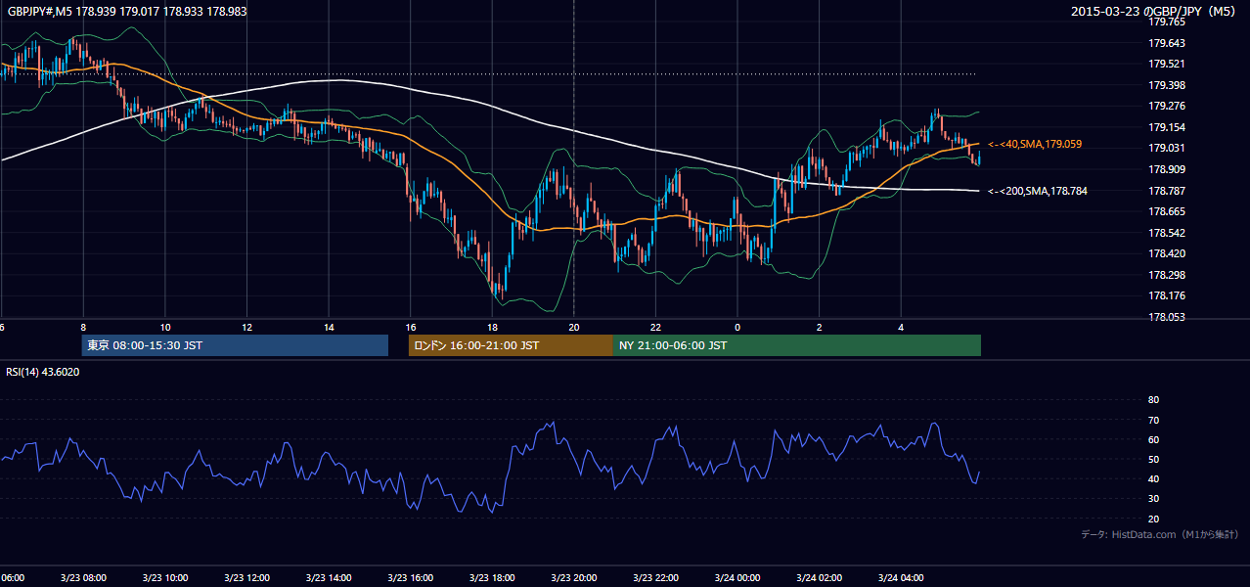Click the 3/23 12:00 time axis label

[246, 578]
